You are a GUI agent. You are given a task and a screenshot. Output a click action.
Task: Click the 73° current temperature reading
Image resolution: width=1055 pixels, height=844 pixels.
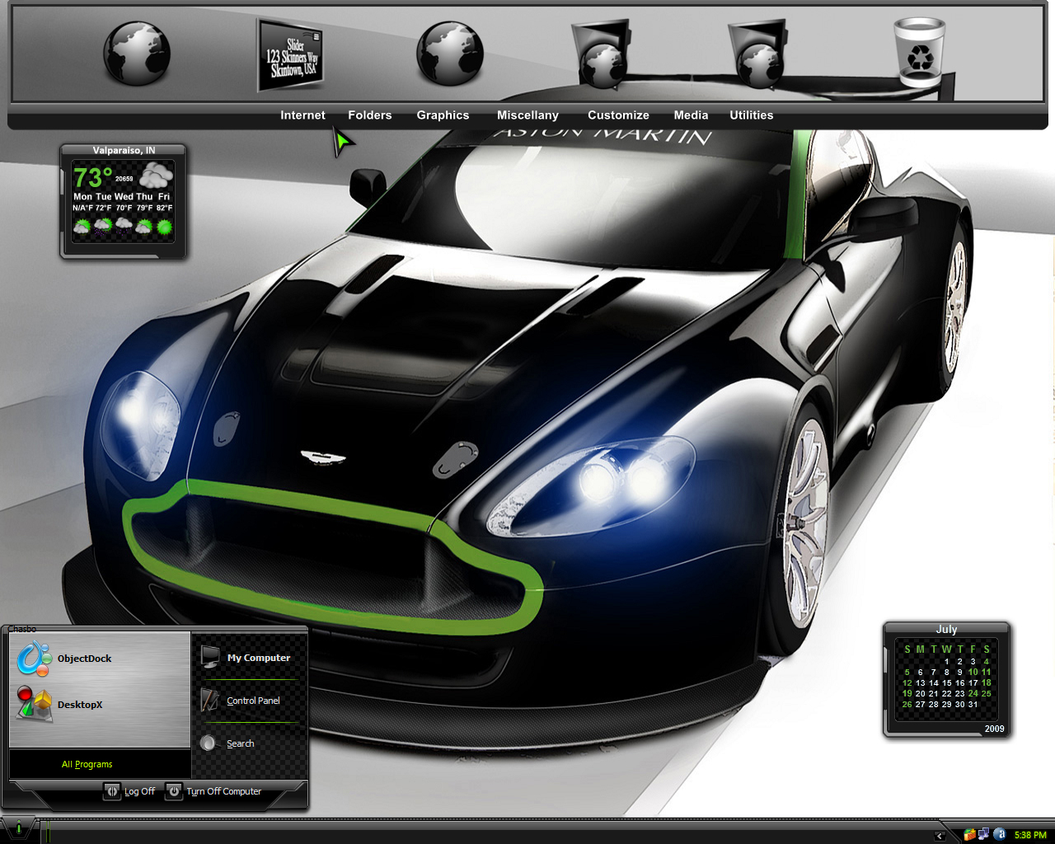point(92,177)
